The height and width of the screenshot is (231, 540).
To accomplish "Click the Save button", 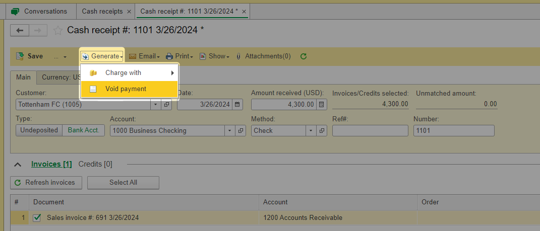I will (30, 56).
